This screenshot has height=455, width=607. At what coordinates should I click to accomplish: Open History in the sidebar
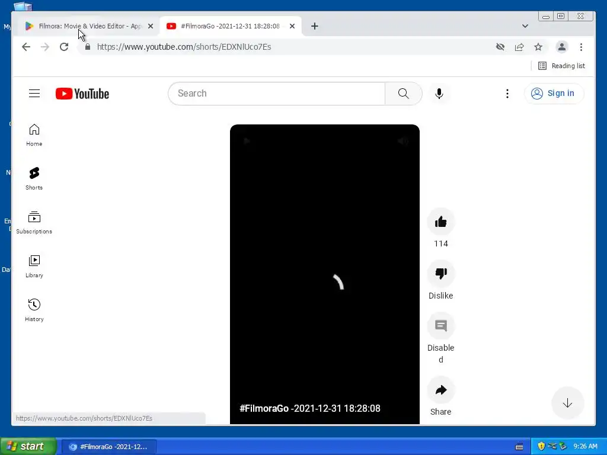pyautogui.click(x=34, y=310)
